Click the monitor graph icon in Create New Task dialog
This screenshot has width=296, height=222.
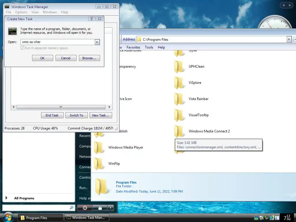click(12, 31)
